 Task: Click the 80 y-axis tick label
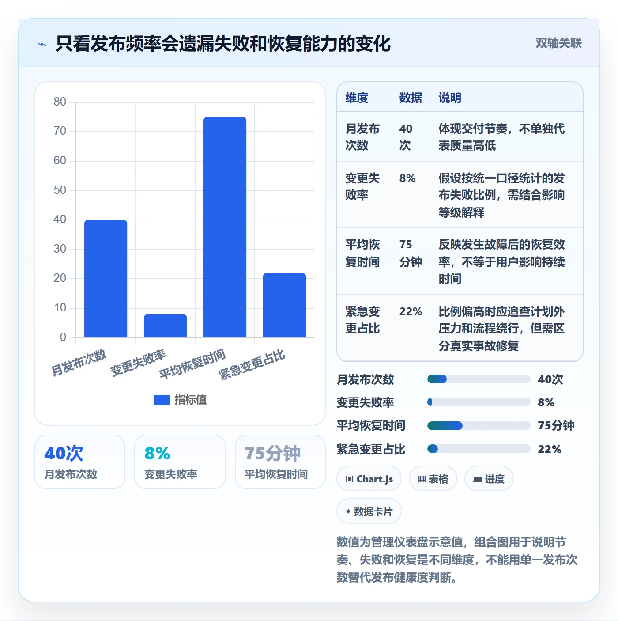[60, 102]
